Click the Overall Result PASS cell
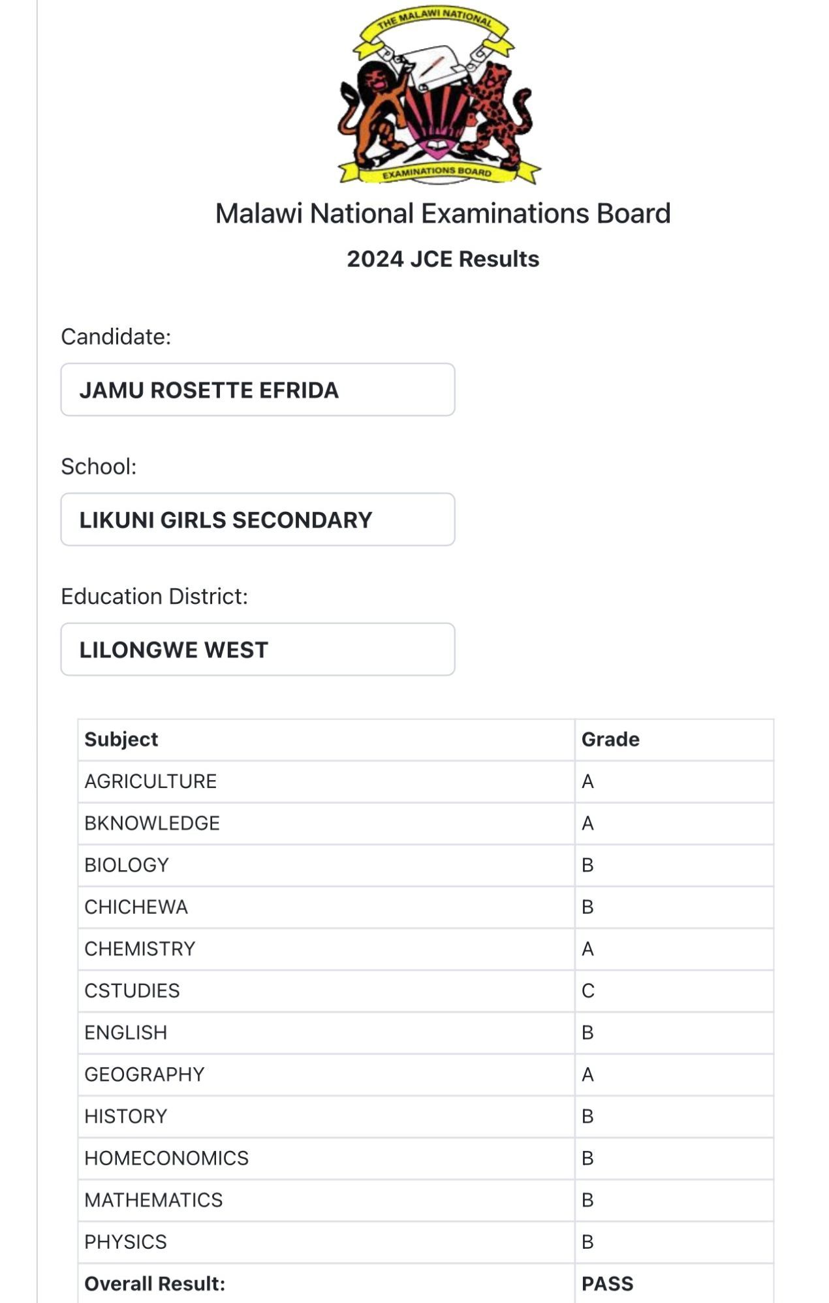829x1303 pixels. 674,1283
